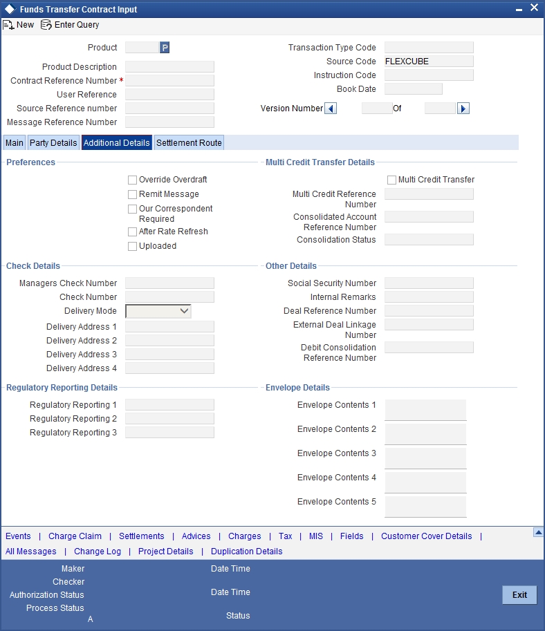Click the Envelope Contents 5 box
This screenshot has width=545, height=631.
pos(425,507)
